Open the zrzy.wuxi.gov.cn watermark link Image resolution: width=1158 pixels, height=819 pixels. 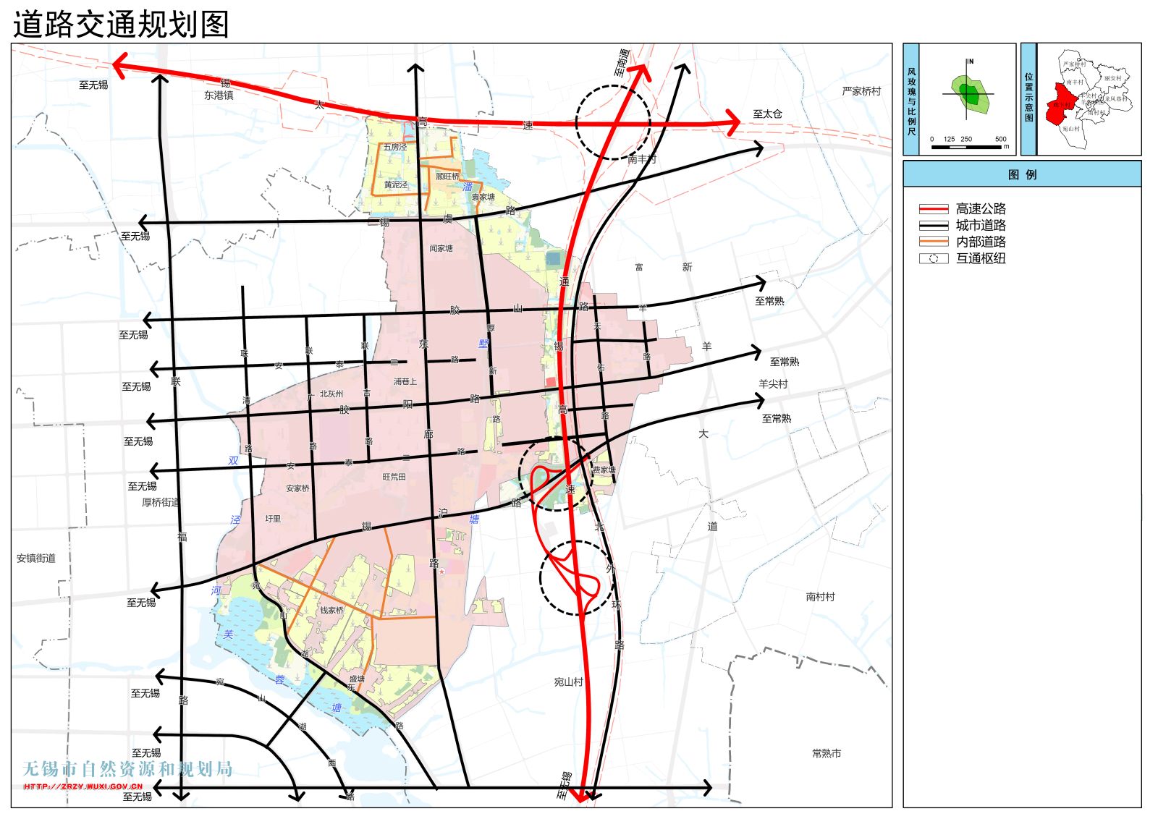pyautogui.click(x=83, y=786)
